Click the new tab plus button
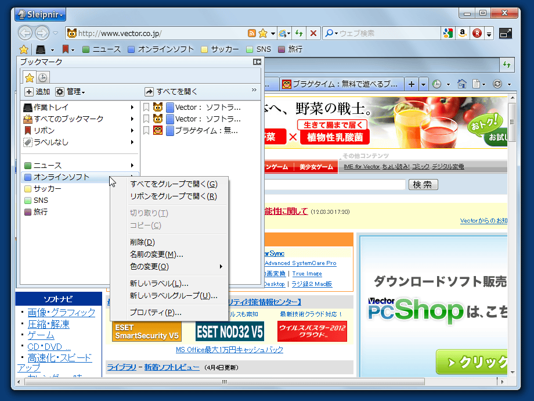 click(x=412, y=84)
